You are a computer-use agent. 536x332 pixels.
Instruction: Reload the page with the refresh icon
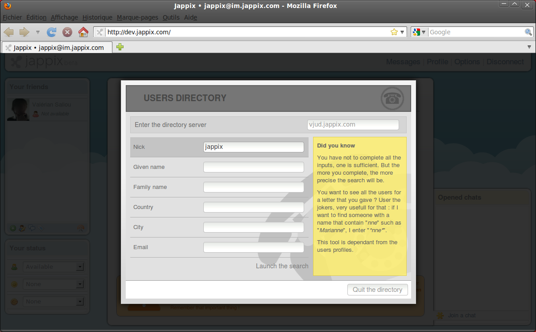click(x=52, y=32)
